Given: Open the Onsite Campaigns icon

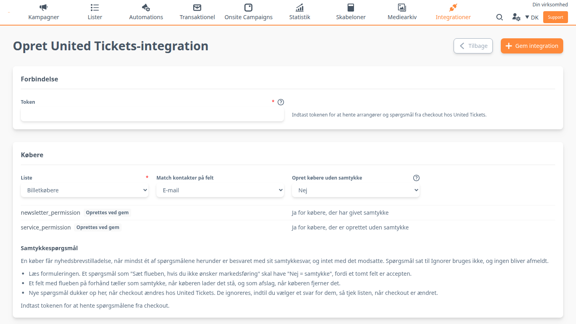Looking at the screenshot, I should [248, 8].
